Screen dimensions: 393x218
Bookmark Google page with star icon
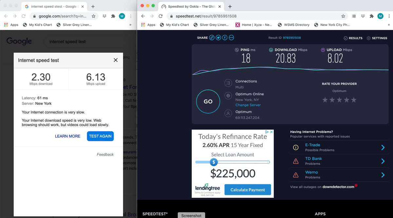pyautogui.click(x=93, y=16)
